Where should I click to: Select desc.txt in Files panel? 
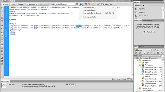147,77
